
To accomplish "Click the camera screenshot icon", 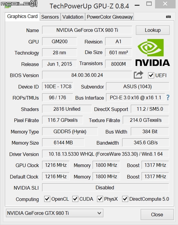I will point(168,16).
